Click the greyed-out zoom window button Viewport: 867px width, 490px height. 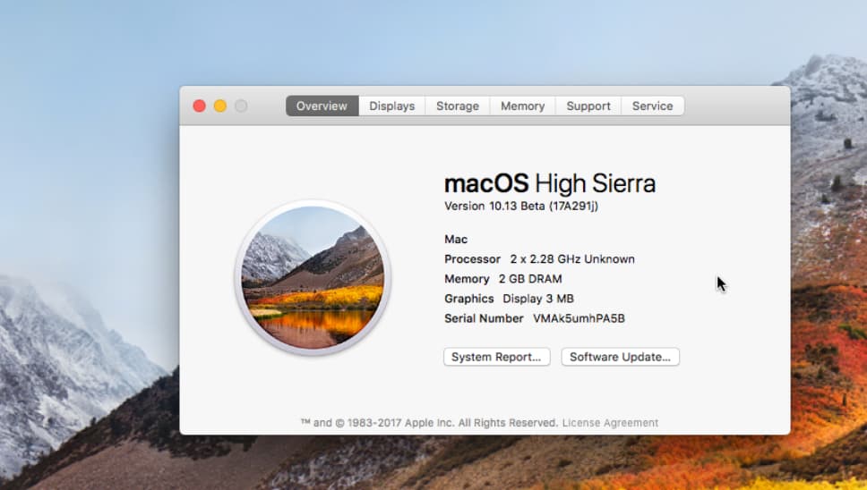pyautogui.click(x=241, y=106)
